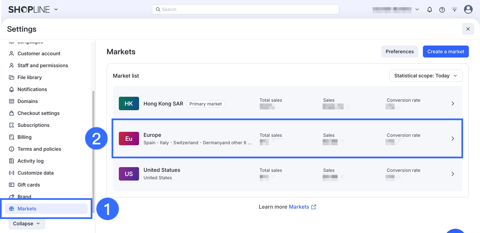Open Hong Kong SAR market chevron
Viewport: 480px width, 233px height.
coord(453,104)
